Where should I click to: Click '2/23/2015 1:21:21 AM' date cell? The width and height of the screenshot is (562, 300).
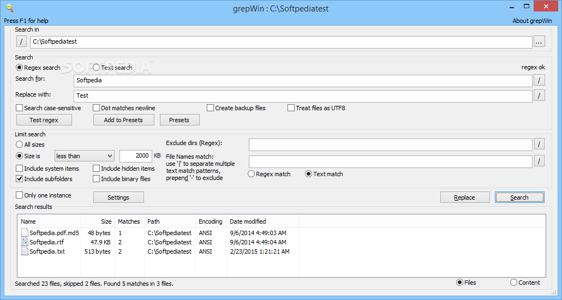260,251
